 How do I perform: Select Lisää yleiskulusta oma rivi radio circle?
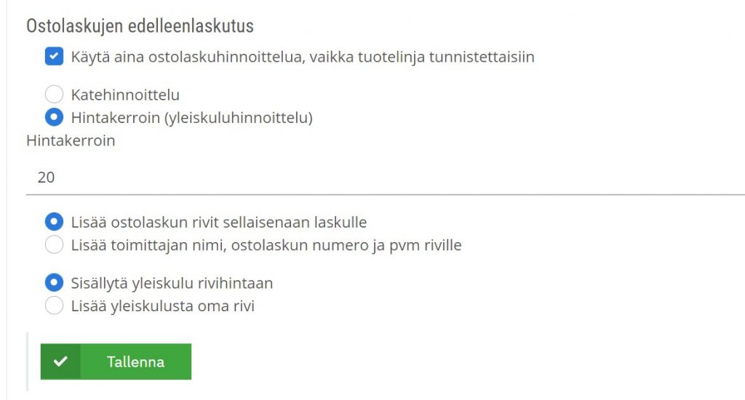[x=54, y=305]
